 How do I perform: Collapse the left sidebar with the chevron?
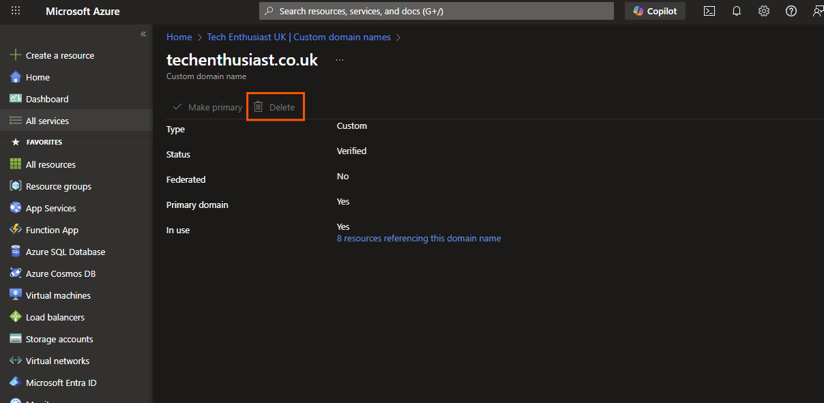[x=143, y=33]
